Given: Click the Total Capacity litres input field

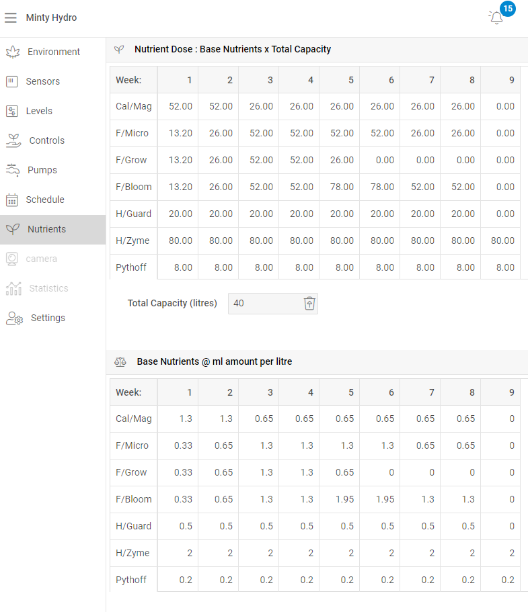Looking at the screenshot, I should (x=264, y=303).
